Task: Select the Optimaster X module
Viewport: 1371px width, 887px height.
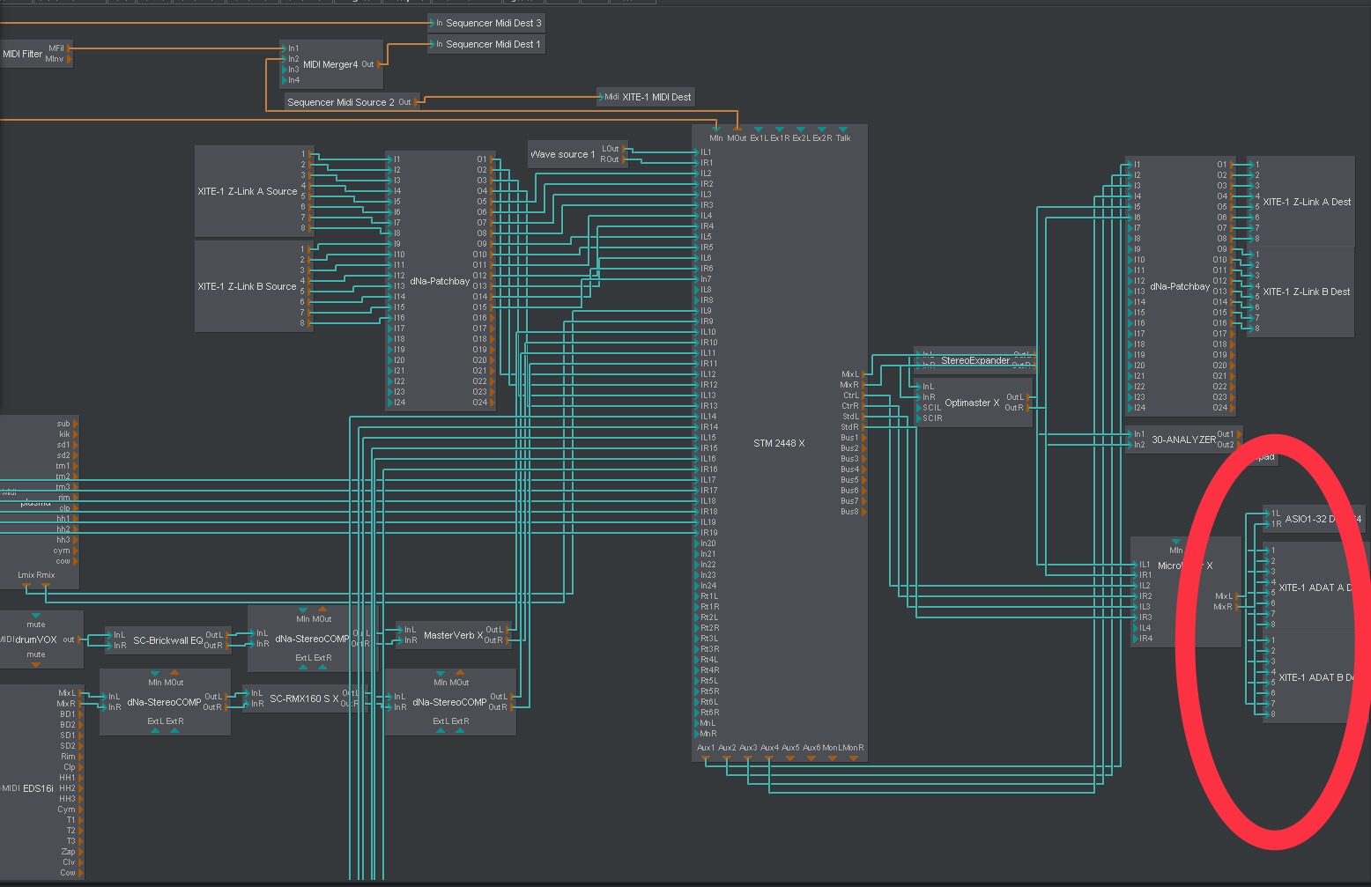Action: 971,403
